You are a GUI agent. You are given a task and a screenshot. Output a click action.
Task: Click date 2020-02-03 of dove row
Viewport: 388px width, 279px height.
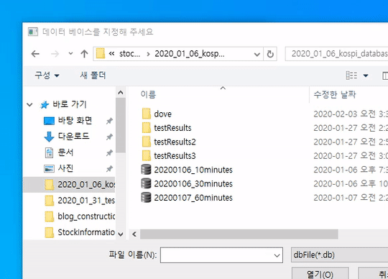[335, 114]
